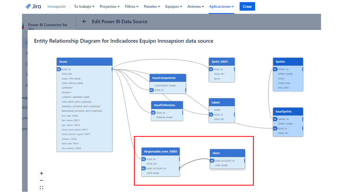The image size is (343, 192).
Task: Click ISSUE_TYPE_NAME field in Issues table
Action: click(71, 79)
